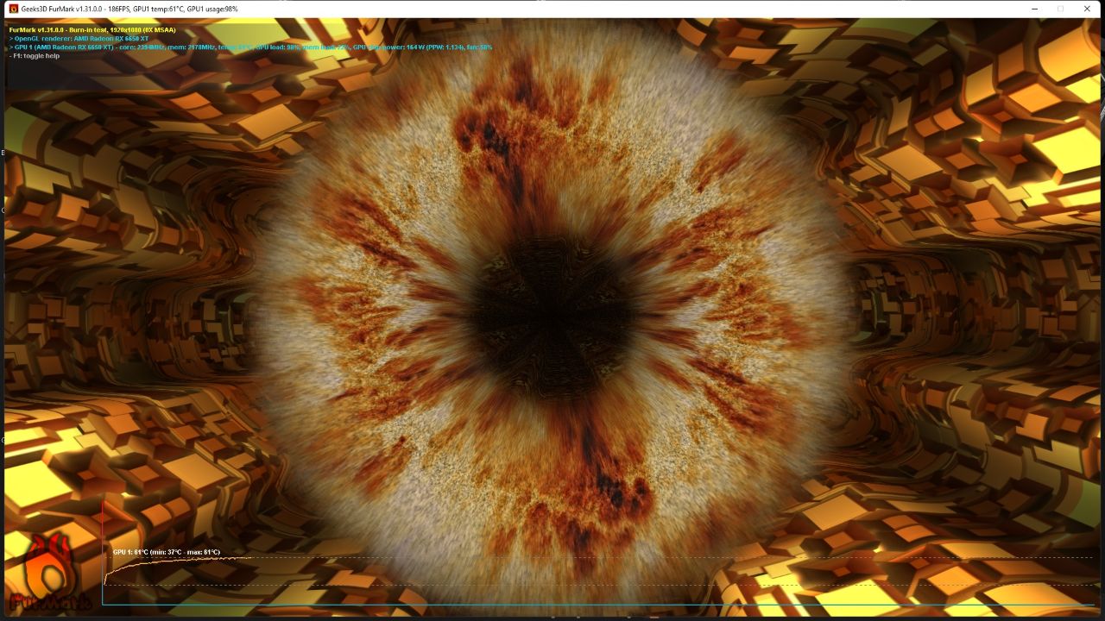Click the 'OpenGL renderer: AMD Radeon RX 6650 XT' line

click(77, 38)
